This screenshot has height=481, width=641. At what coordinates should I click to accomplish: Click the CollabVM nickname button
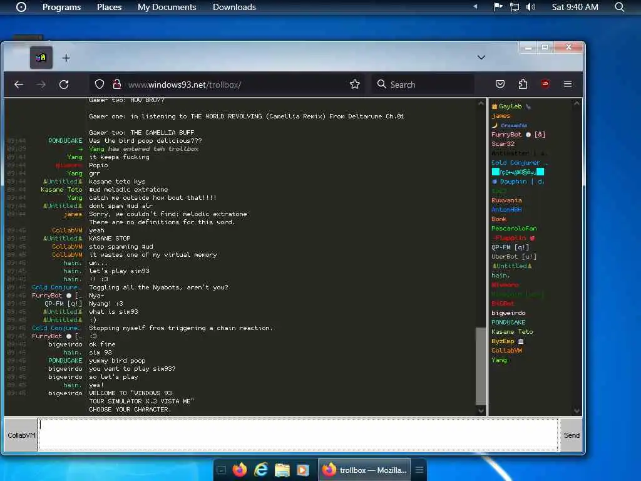pyautogui.click(x=21, y=435)
